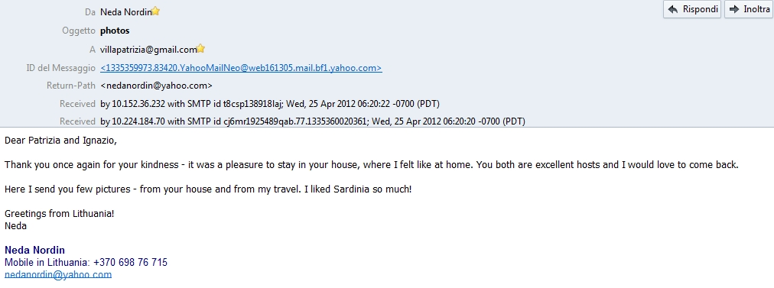Click the recipient address villapatrizia@gmail.com
Image resolution: width=774 pixels, height=288 pixels.
click(148, 50)
